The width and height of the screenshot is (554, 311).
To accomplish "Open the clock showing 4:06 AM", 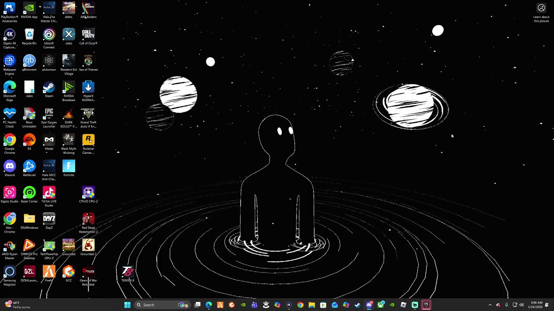I will point(535,305).
